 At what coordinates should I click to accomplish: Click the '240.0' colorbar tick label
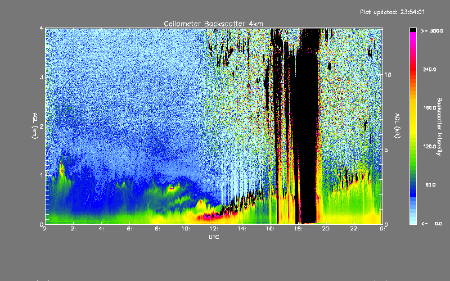[x=430, y=69]
